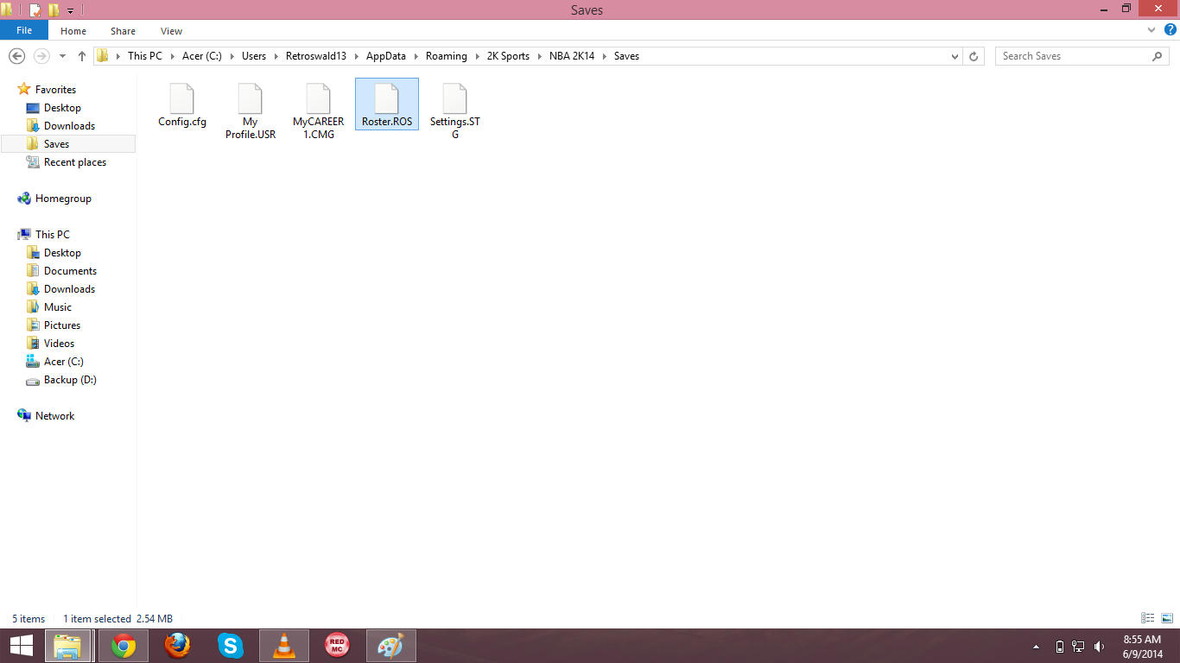Click the New folder quick access icon
Image resolution: width=1180 pixels, height=663 pixels.
tap(54, 10)
